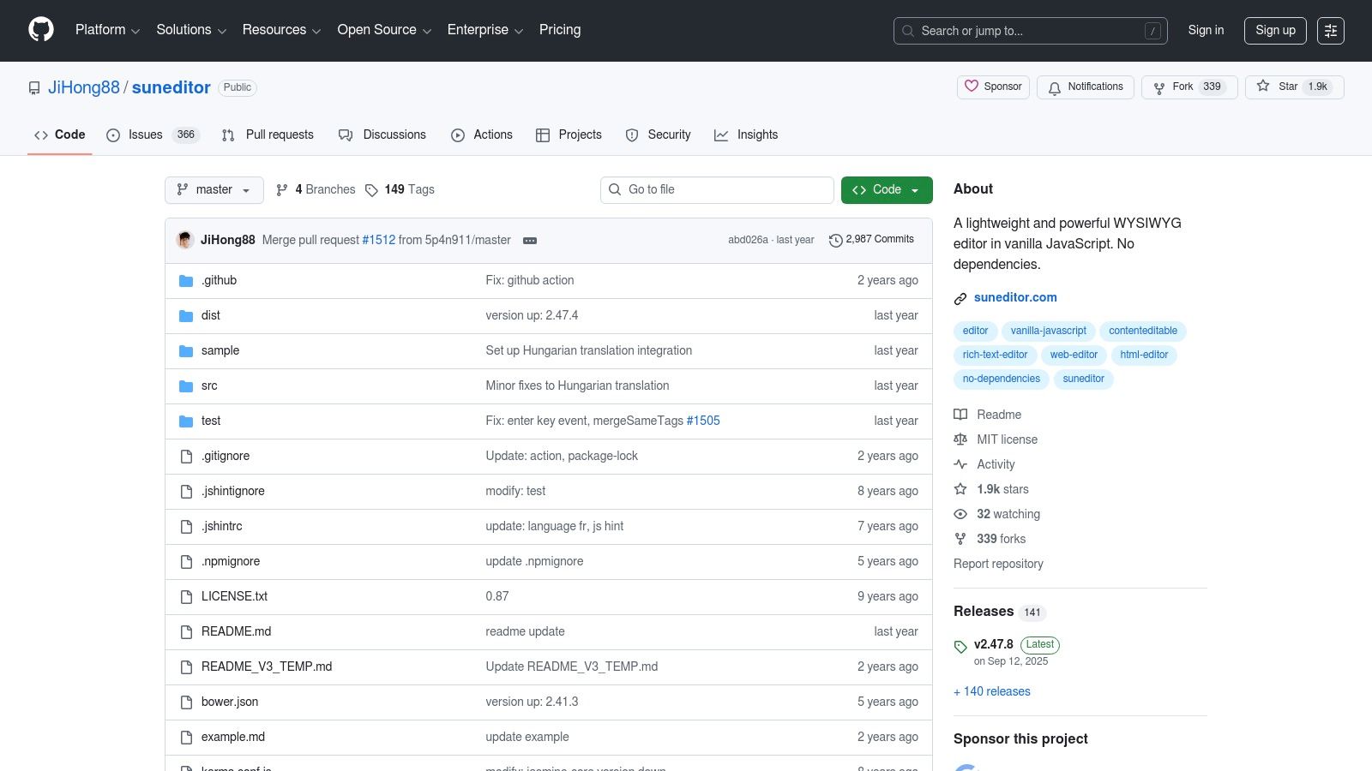This screenshot has height=771, width=1372.
Task: Open the appearance settings icon in header
Action: tap(1330, 31)
